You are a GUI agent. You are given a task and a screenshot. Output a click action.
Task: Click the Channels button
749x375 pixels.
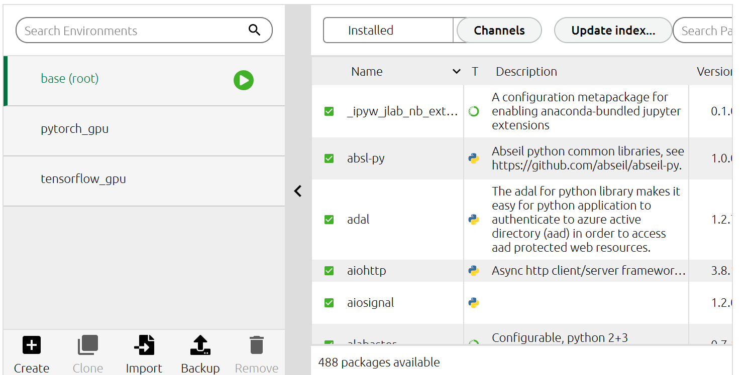499,30
